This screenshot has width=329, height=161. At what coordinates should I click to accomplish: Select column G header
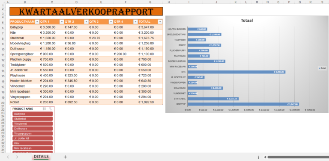pyautogui.click(x=150, y=2)
